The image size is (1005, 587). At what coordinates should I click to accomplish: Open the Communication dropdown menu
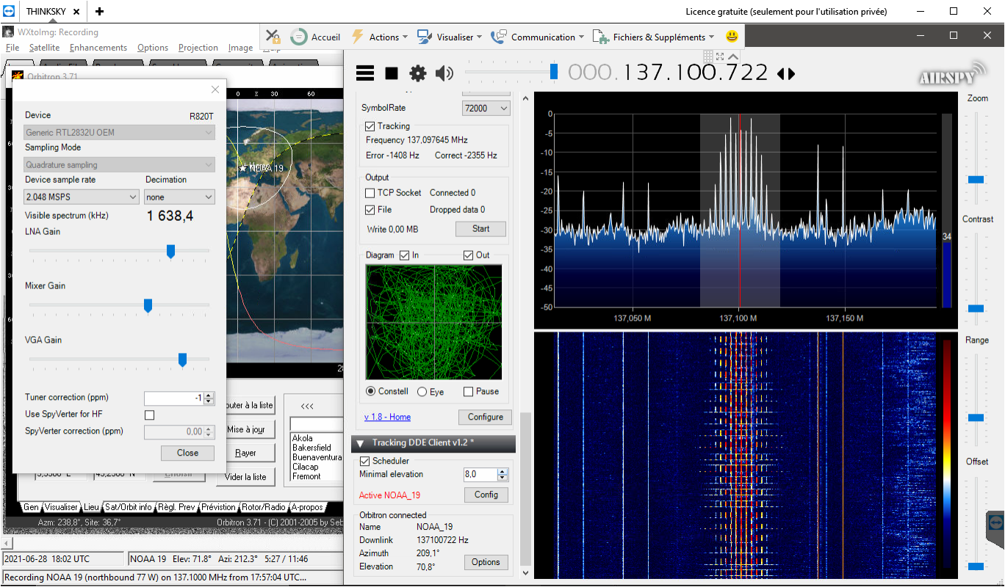537,37
